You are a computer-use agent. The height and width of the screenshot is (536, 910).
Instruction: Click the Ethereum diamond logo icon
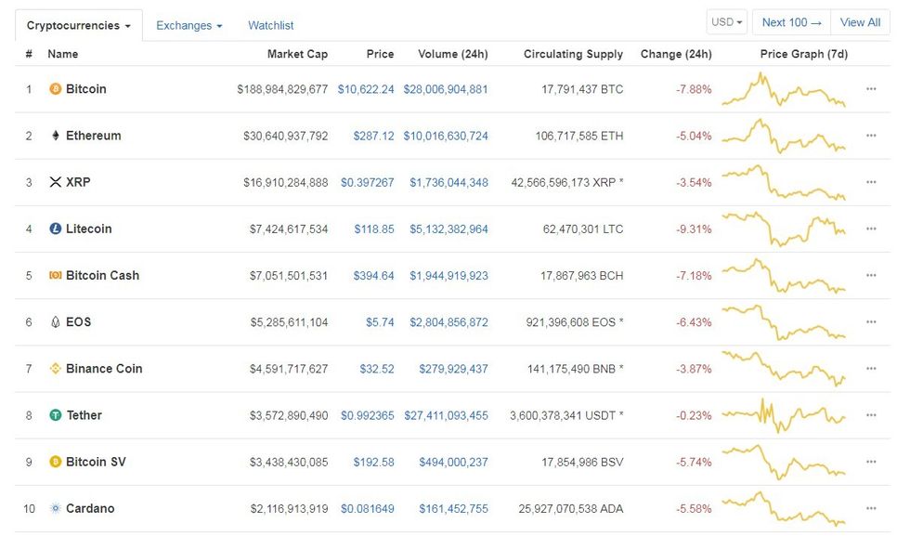[55, 136]
